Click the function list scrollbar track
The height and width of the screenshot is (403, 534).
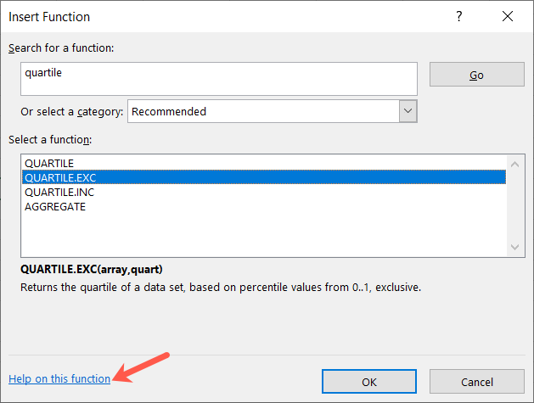pyautogui.click(x=514, y=204)
